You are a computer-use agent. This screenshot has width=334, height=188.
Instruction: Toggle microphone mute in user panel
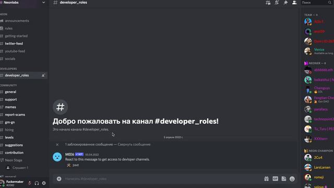[29, 183]
